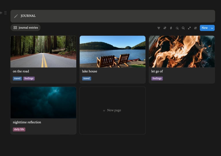Open the campfire flames cover image
The height and width of the screenshot is (156, 221).
pyautogui.click(x=182, y=52)
